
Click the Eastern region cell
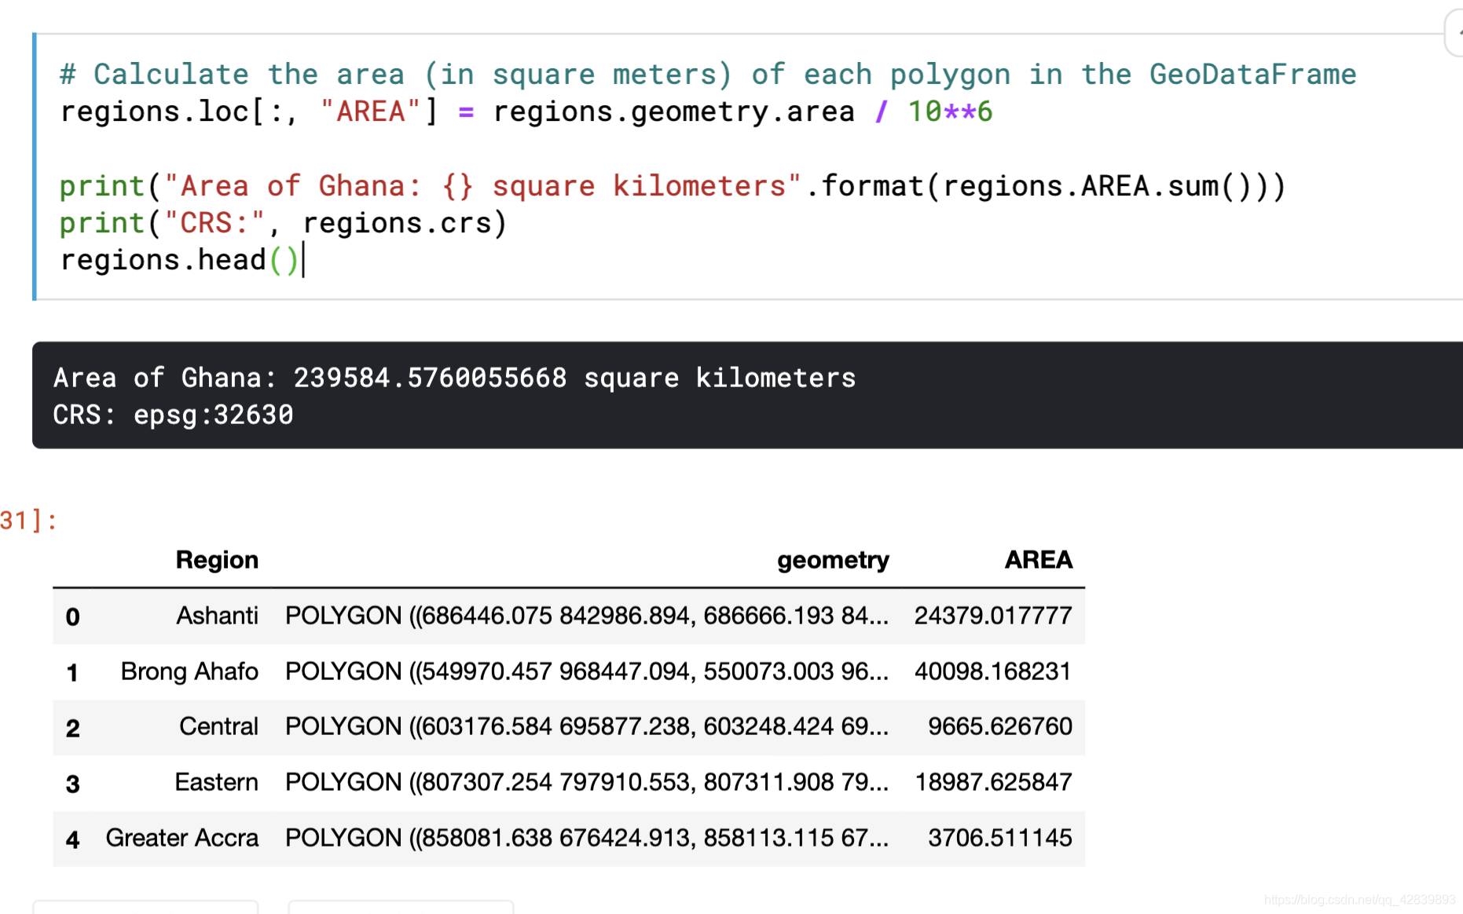pos(216,782)
